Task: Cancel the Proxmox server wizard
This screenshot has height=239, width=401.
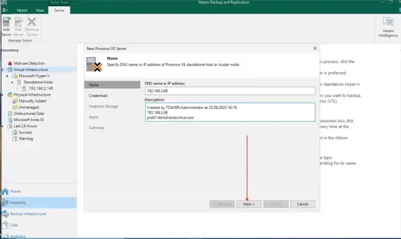Action: click(x=302, y=204)
